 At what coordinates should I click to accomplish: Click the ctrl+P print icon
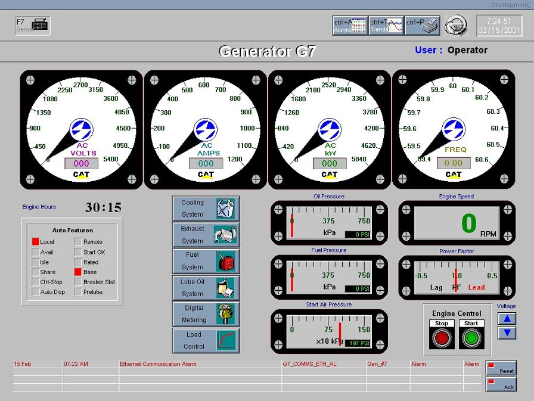pyautogui.click(x=423, y=25)
